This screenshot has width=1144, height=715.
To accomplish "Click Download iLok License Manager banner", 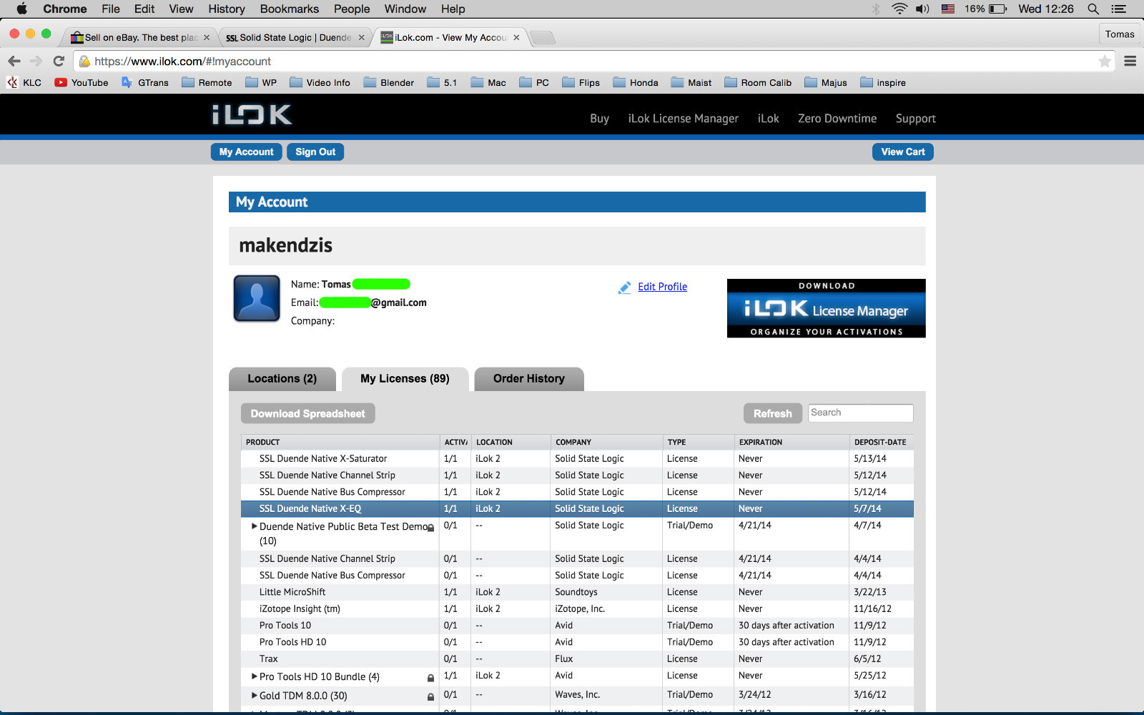I will tap(826, 308).
